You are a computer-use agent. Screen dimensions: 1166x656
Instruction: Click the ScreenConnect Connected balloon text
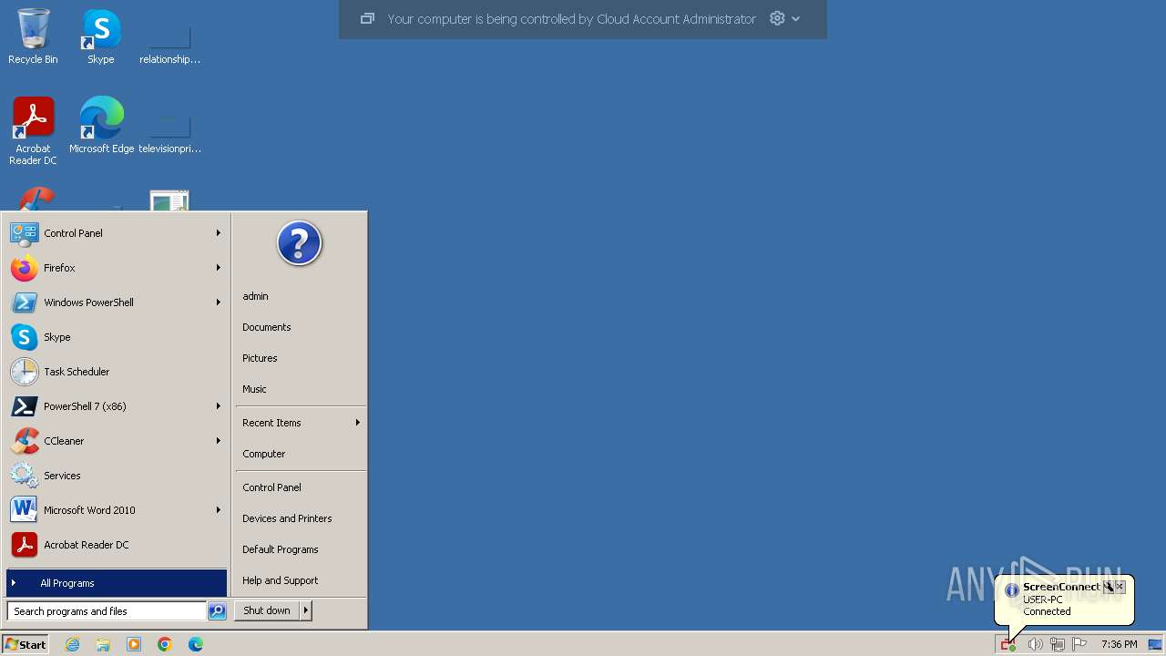pyautogui.click(x=1047, y=611)
